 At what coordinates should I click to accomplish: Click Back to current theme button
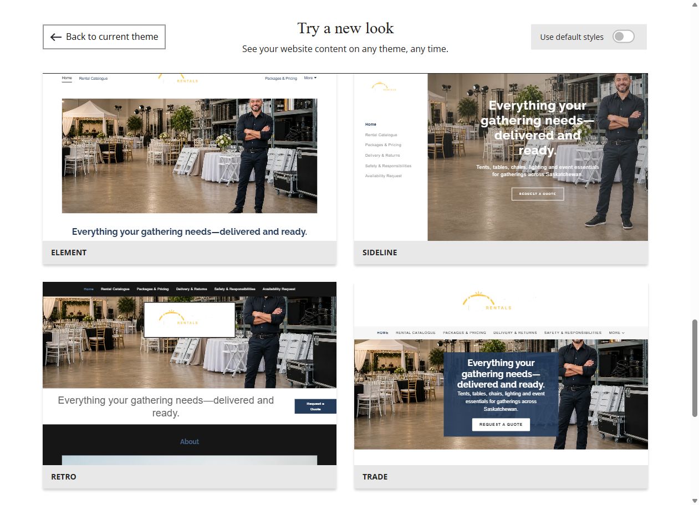104,37
